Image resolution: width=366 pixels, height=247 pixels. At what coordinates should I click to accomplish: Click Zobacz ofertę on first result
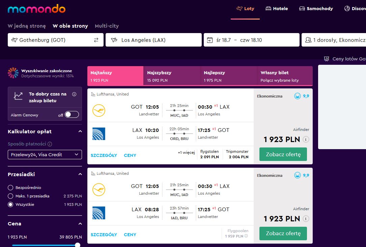[x=283, y=154]
